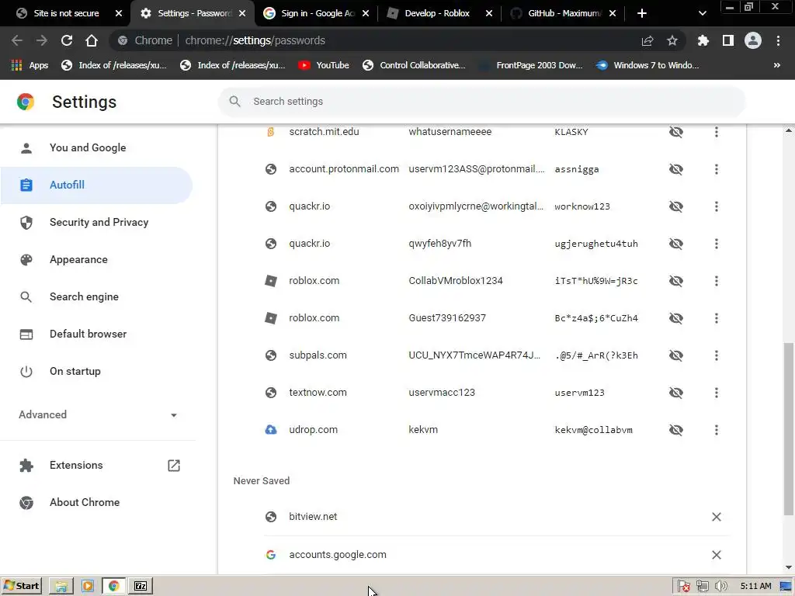The height and width of the screenshot is (596, 795).
Task: Hide password for quackr.io oxoiyivpmlycrne entry
Action: pyautogui.click(x=676, y=206)
